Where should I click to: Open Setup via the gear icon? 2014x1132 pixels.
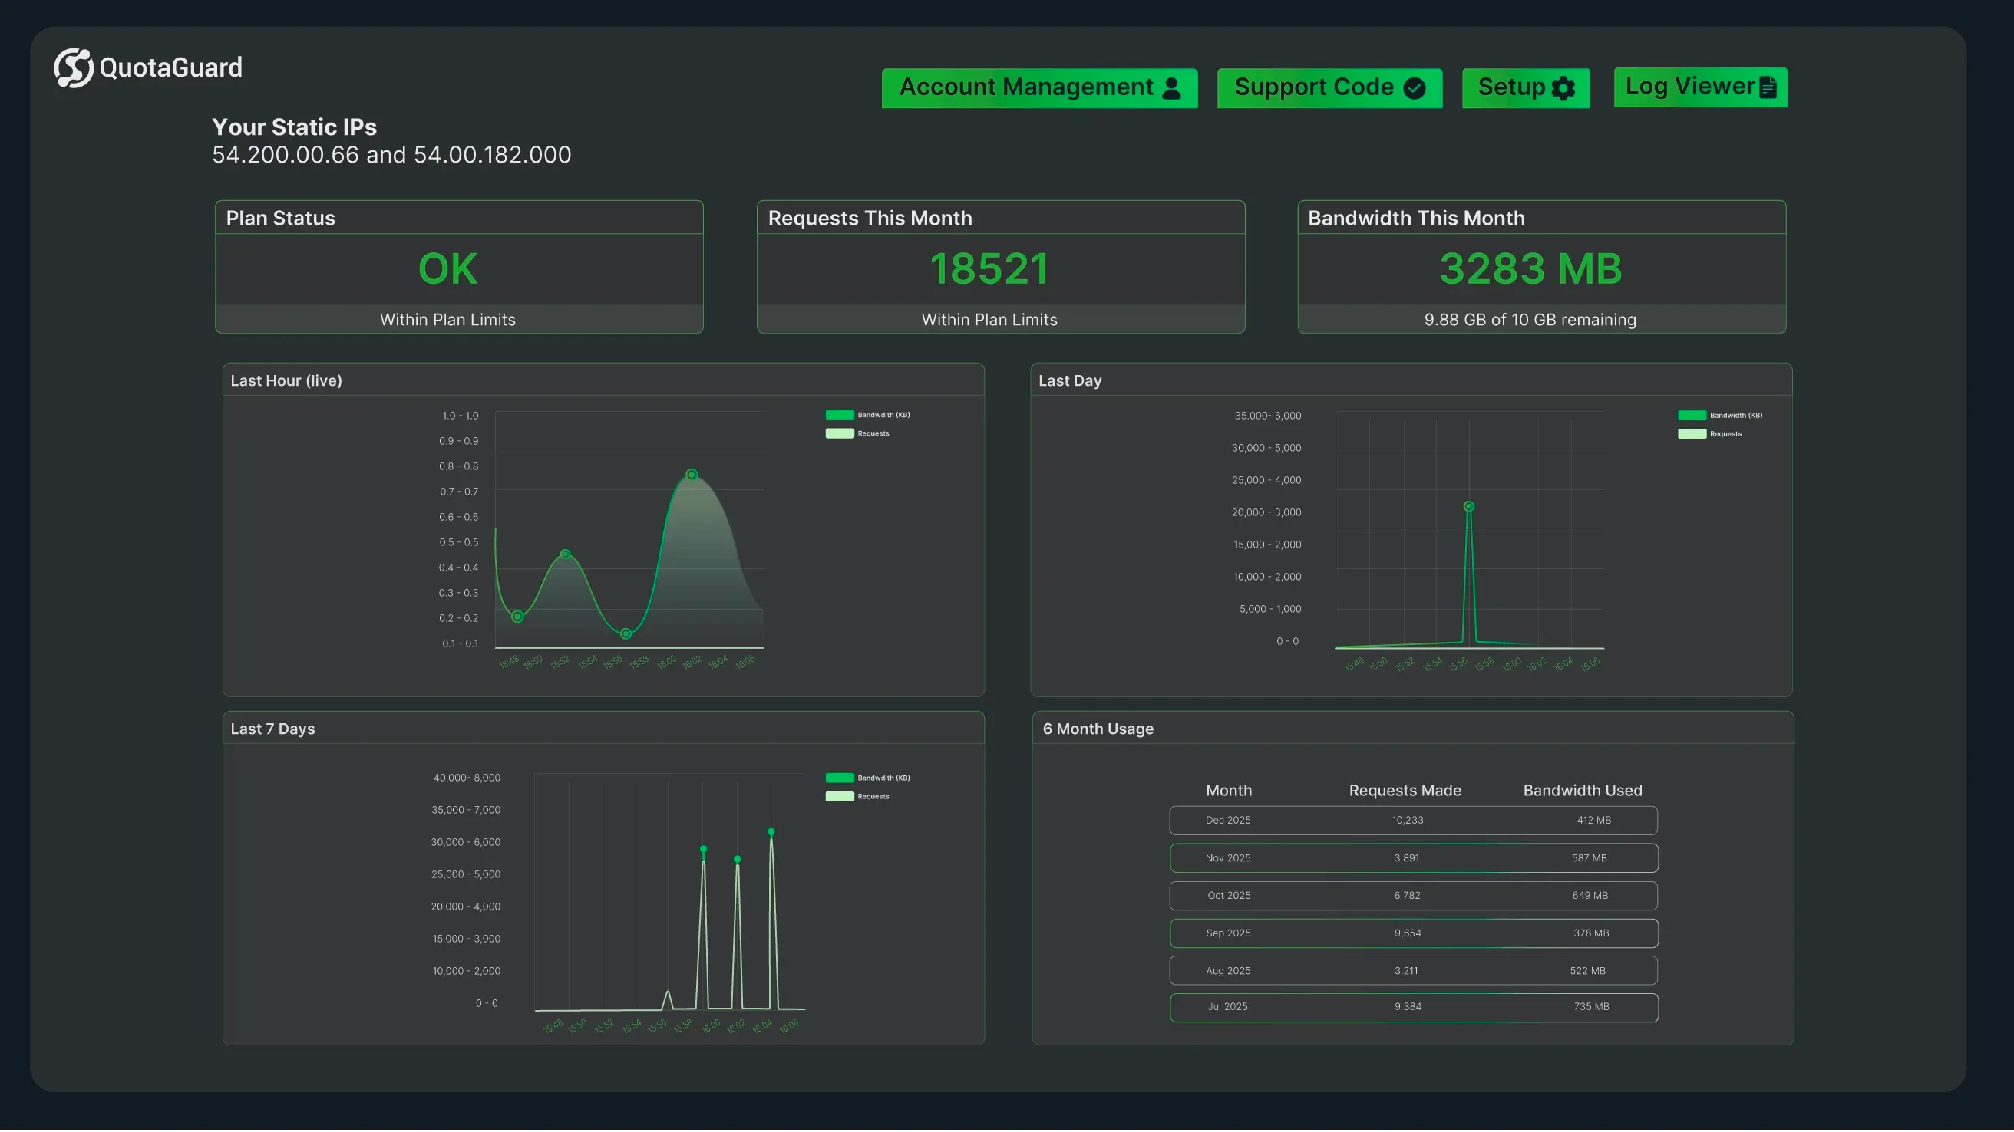(x=1563, y=88)
